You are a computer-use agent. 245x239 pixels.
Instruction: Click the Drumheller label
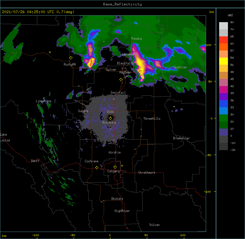(x=181, y=138)
